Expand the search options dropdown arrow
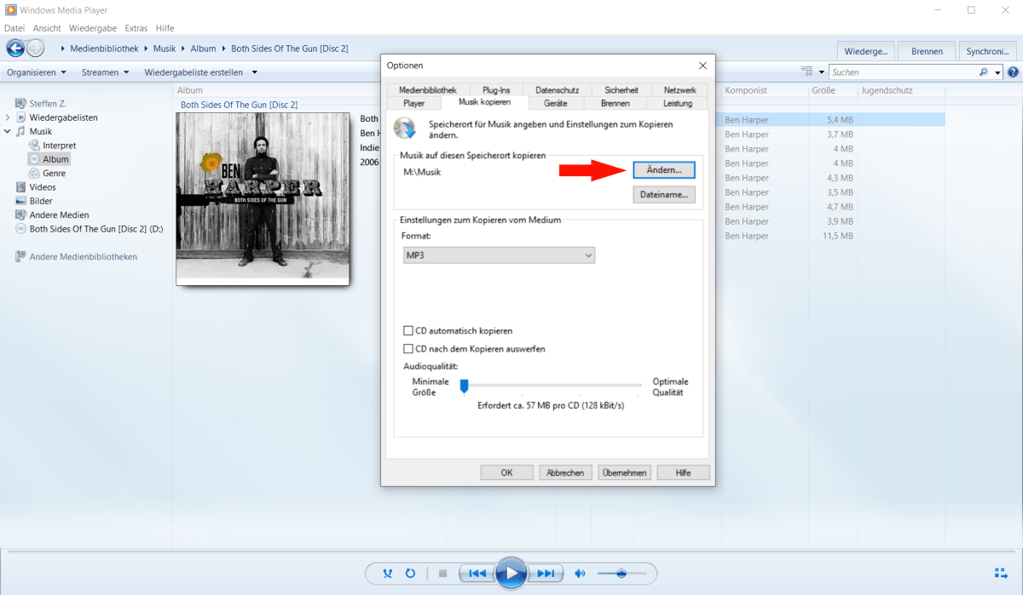The height and width of the screenshot is (595, 1023). click(998, 72)
